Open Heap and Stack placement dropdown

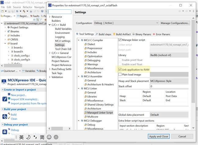(169, 81)
